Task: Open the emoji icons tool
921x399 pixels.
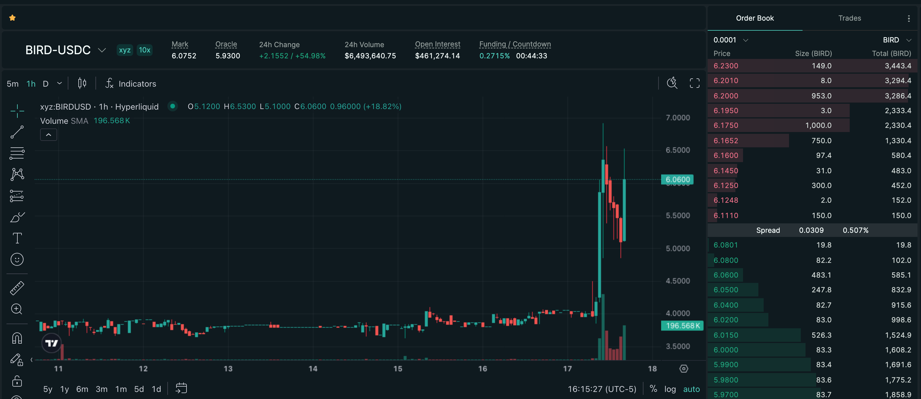Action: click(x=17, y=259)
